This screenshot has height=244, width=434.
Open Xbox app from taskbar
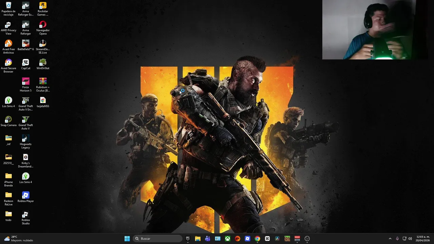pyautogui.click(x=228, y=239)
